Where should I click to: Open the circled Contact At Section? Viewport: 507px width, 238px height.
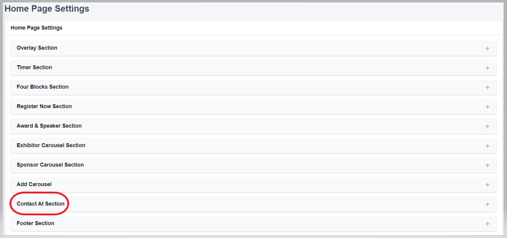pyautogui.click(x=41, y=204)
